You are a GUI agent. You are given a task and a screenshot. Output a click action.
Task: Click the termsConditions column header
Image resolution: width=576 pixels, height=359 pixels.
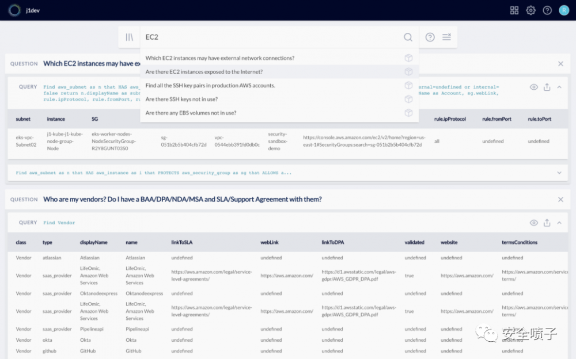tap(520, 242)
